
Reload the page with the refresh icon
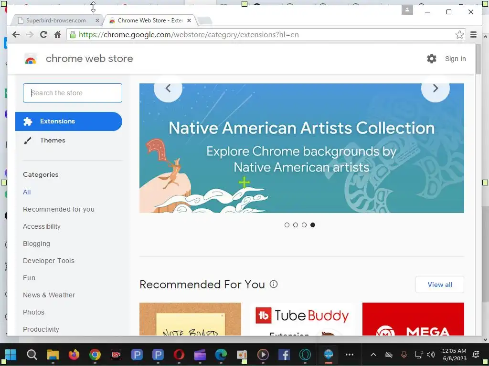(x=43, y=34)
